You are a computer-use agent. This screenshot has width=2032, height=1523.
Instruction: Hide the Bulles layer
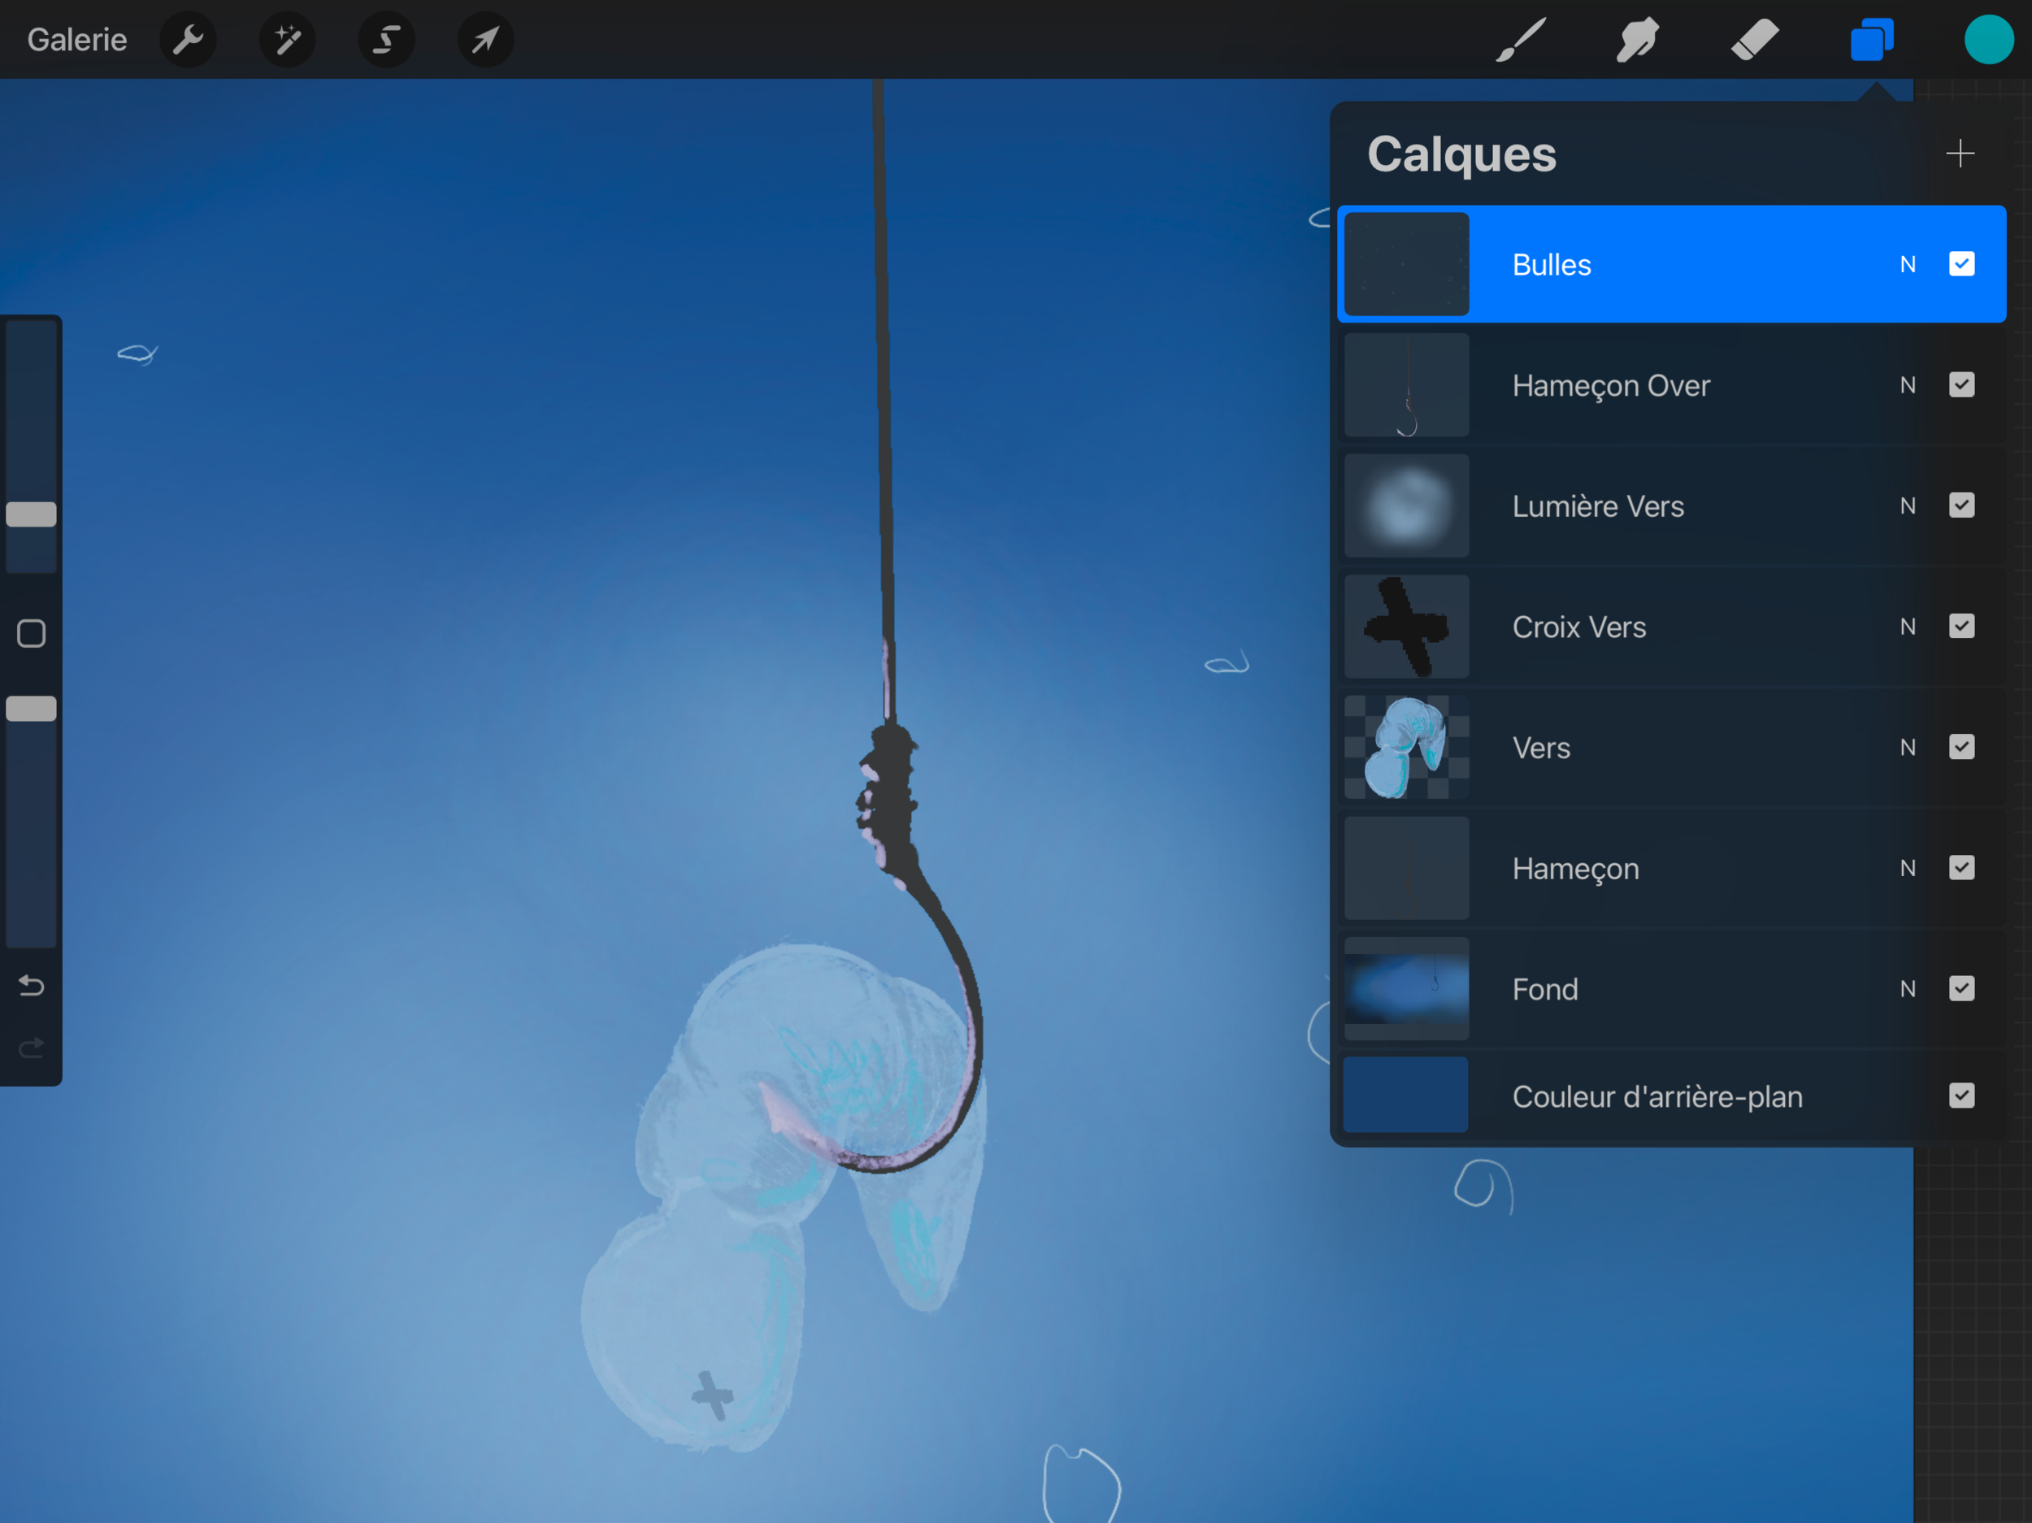click(x=1961, y=265)
